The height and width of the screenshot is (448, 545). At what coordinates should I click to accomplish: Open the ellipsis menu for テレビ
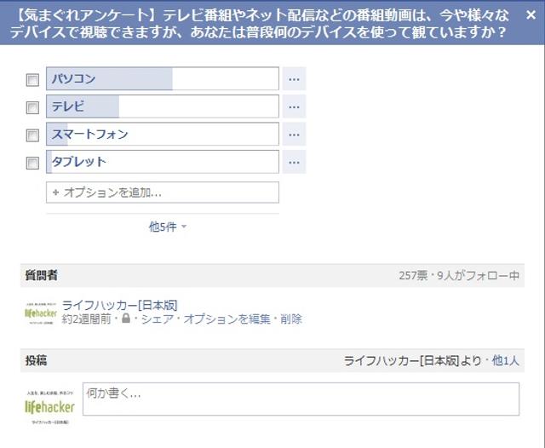point(294,106)
